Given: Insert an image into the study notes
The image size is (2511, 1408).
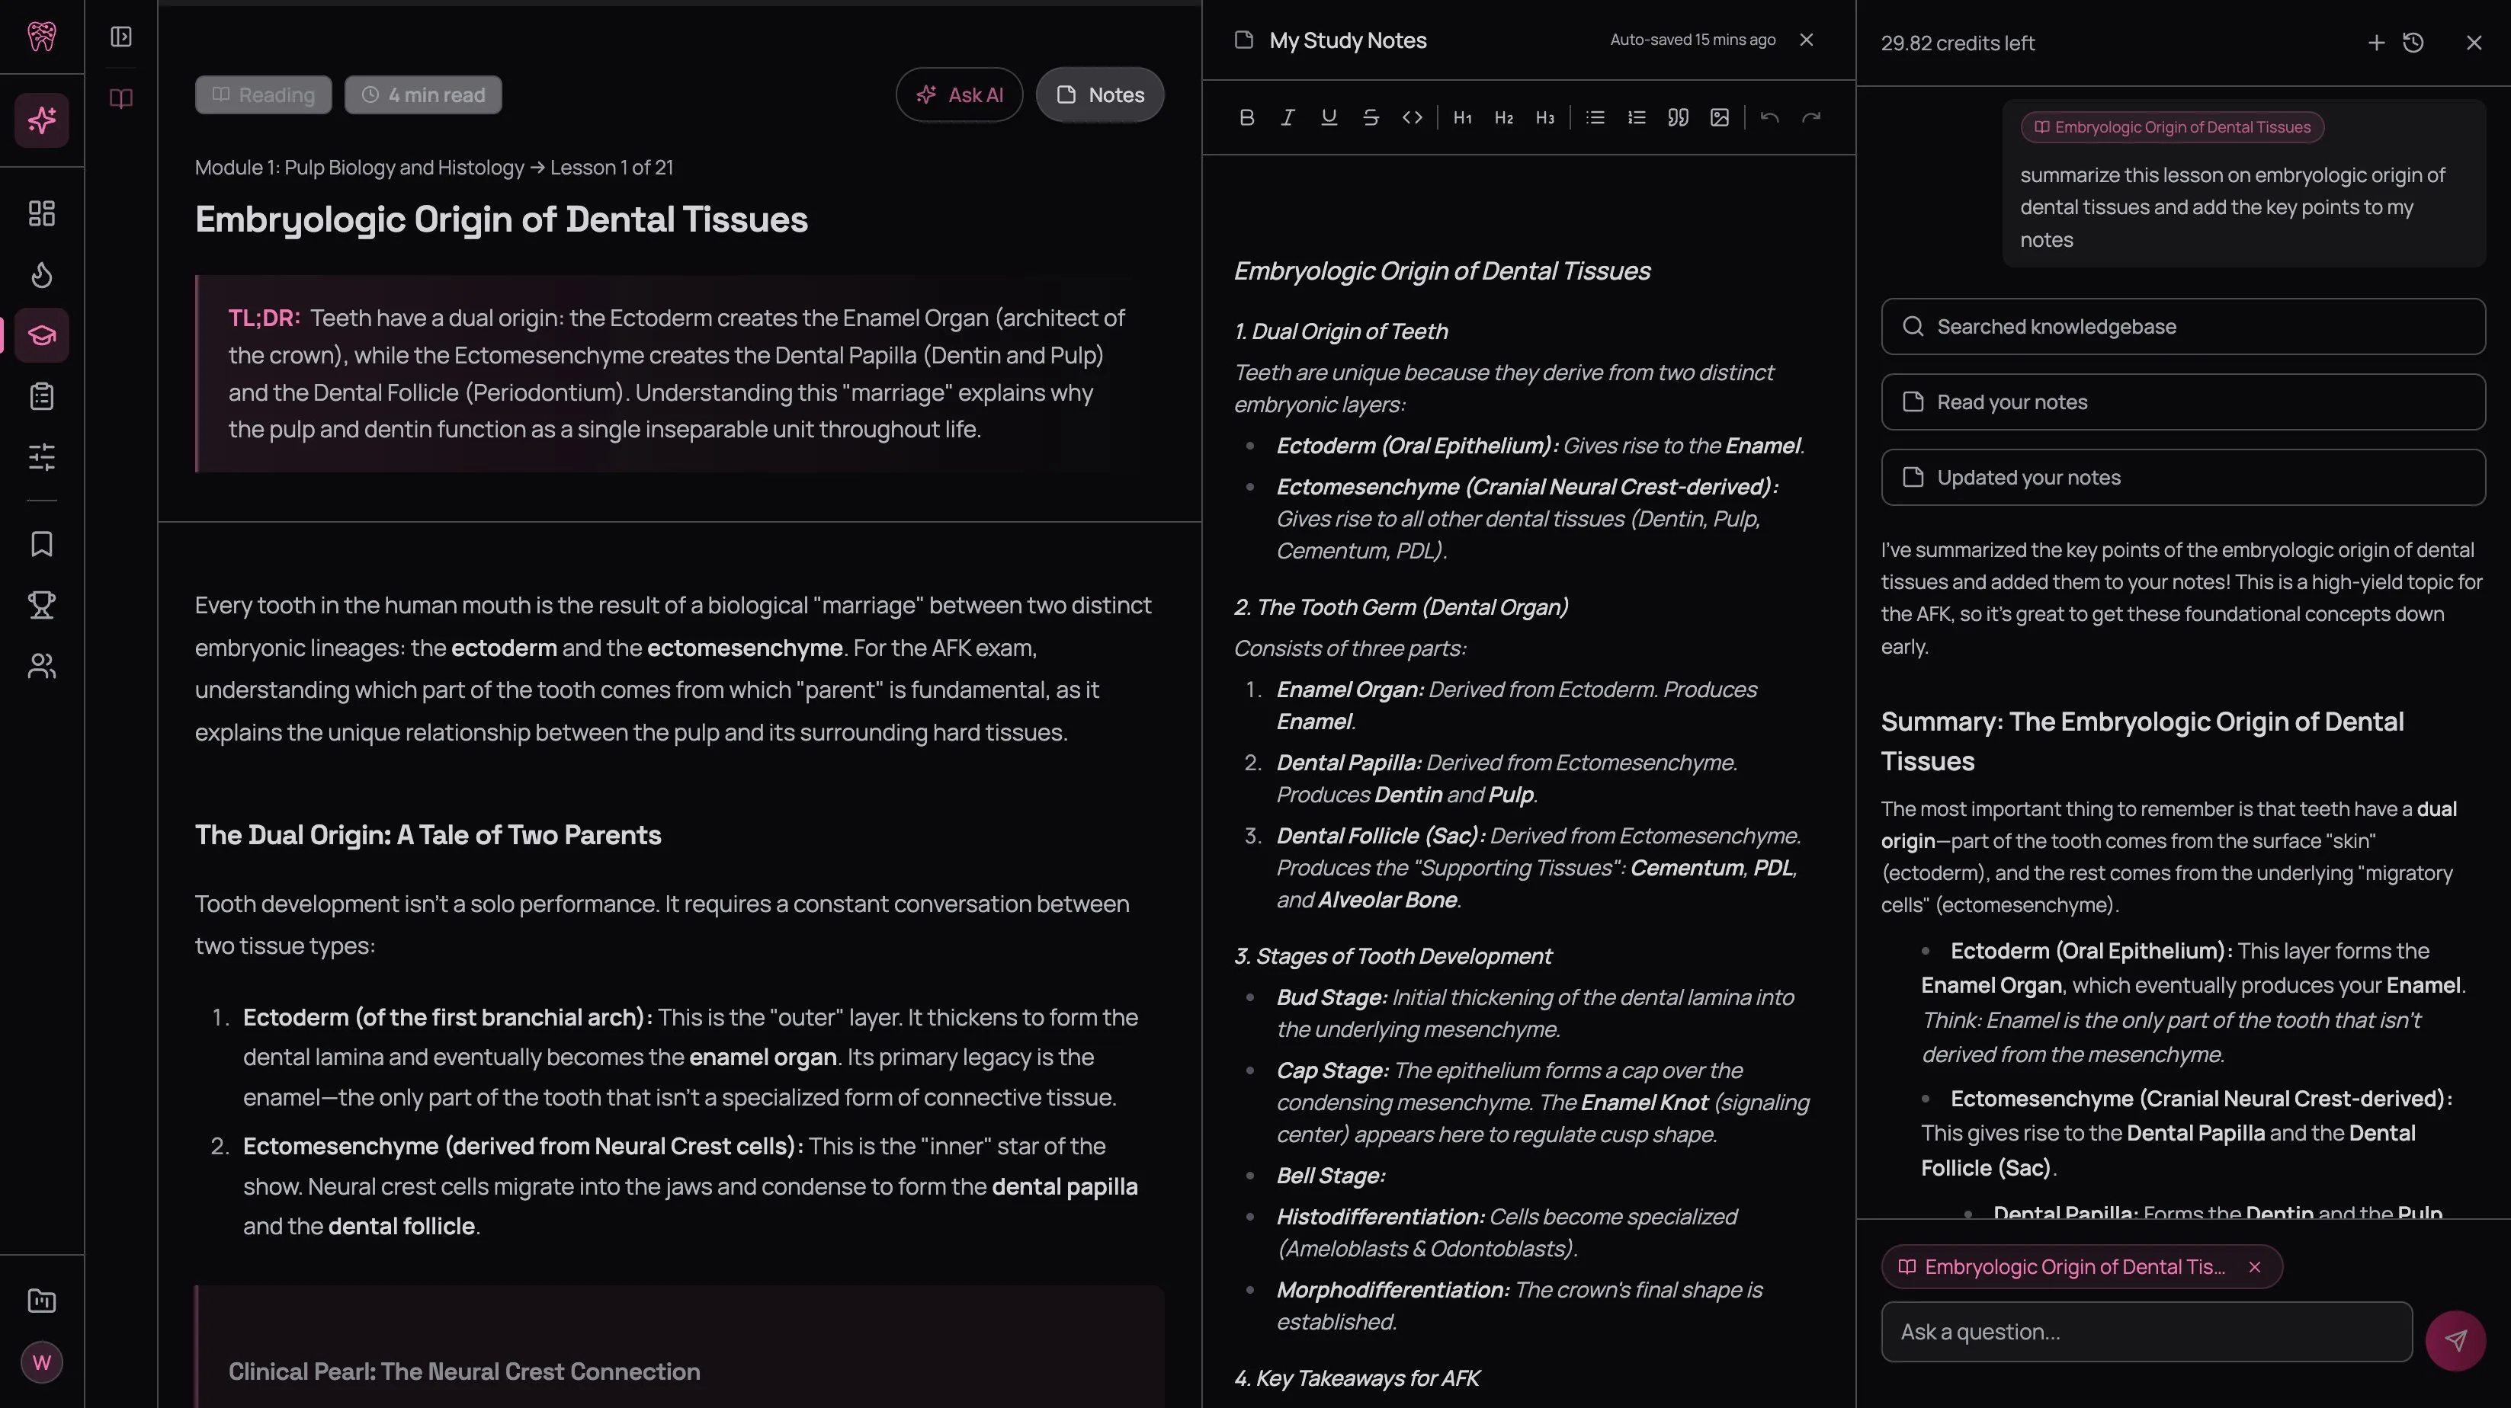Looking at the screenshot, I should point(1718,117).
